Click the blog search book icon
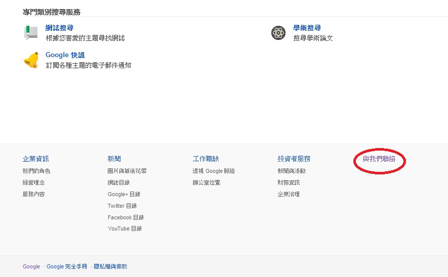448x277 pixels. pyautogui.click(x=31, y=33)
